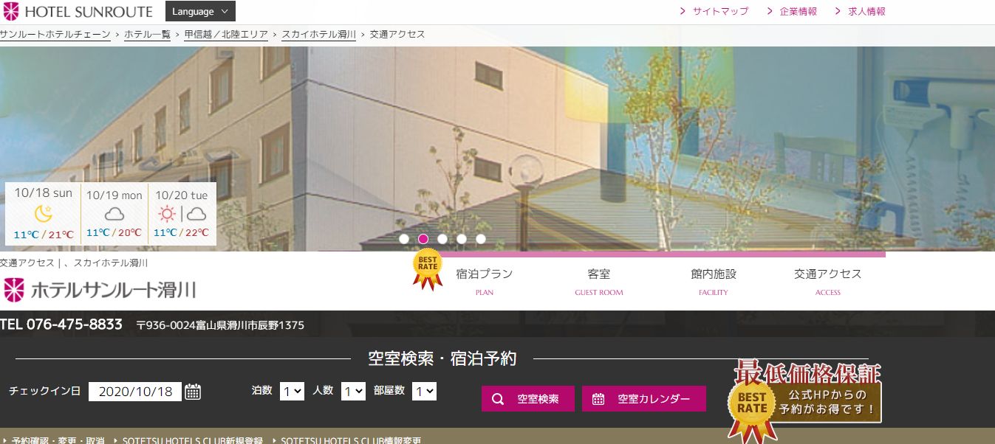This screenshot has height=444, width=995.
Task: Open SOTETSU HOTELS CLUB情報変更 link
Action: point(351,440)
